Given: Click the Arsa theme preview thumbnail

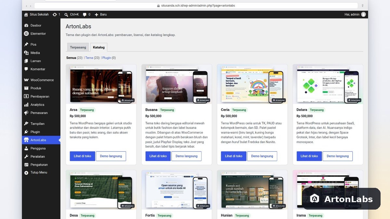Looking at the screenshot, I should pyautogui.click(x=101, y=84).
